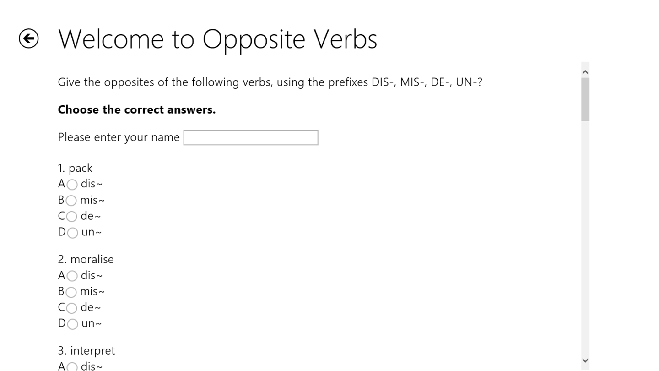The image size is (659, 371).
Task: Click the vertical scrollbar thumb
Action: click(x=585, y=99)
